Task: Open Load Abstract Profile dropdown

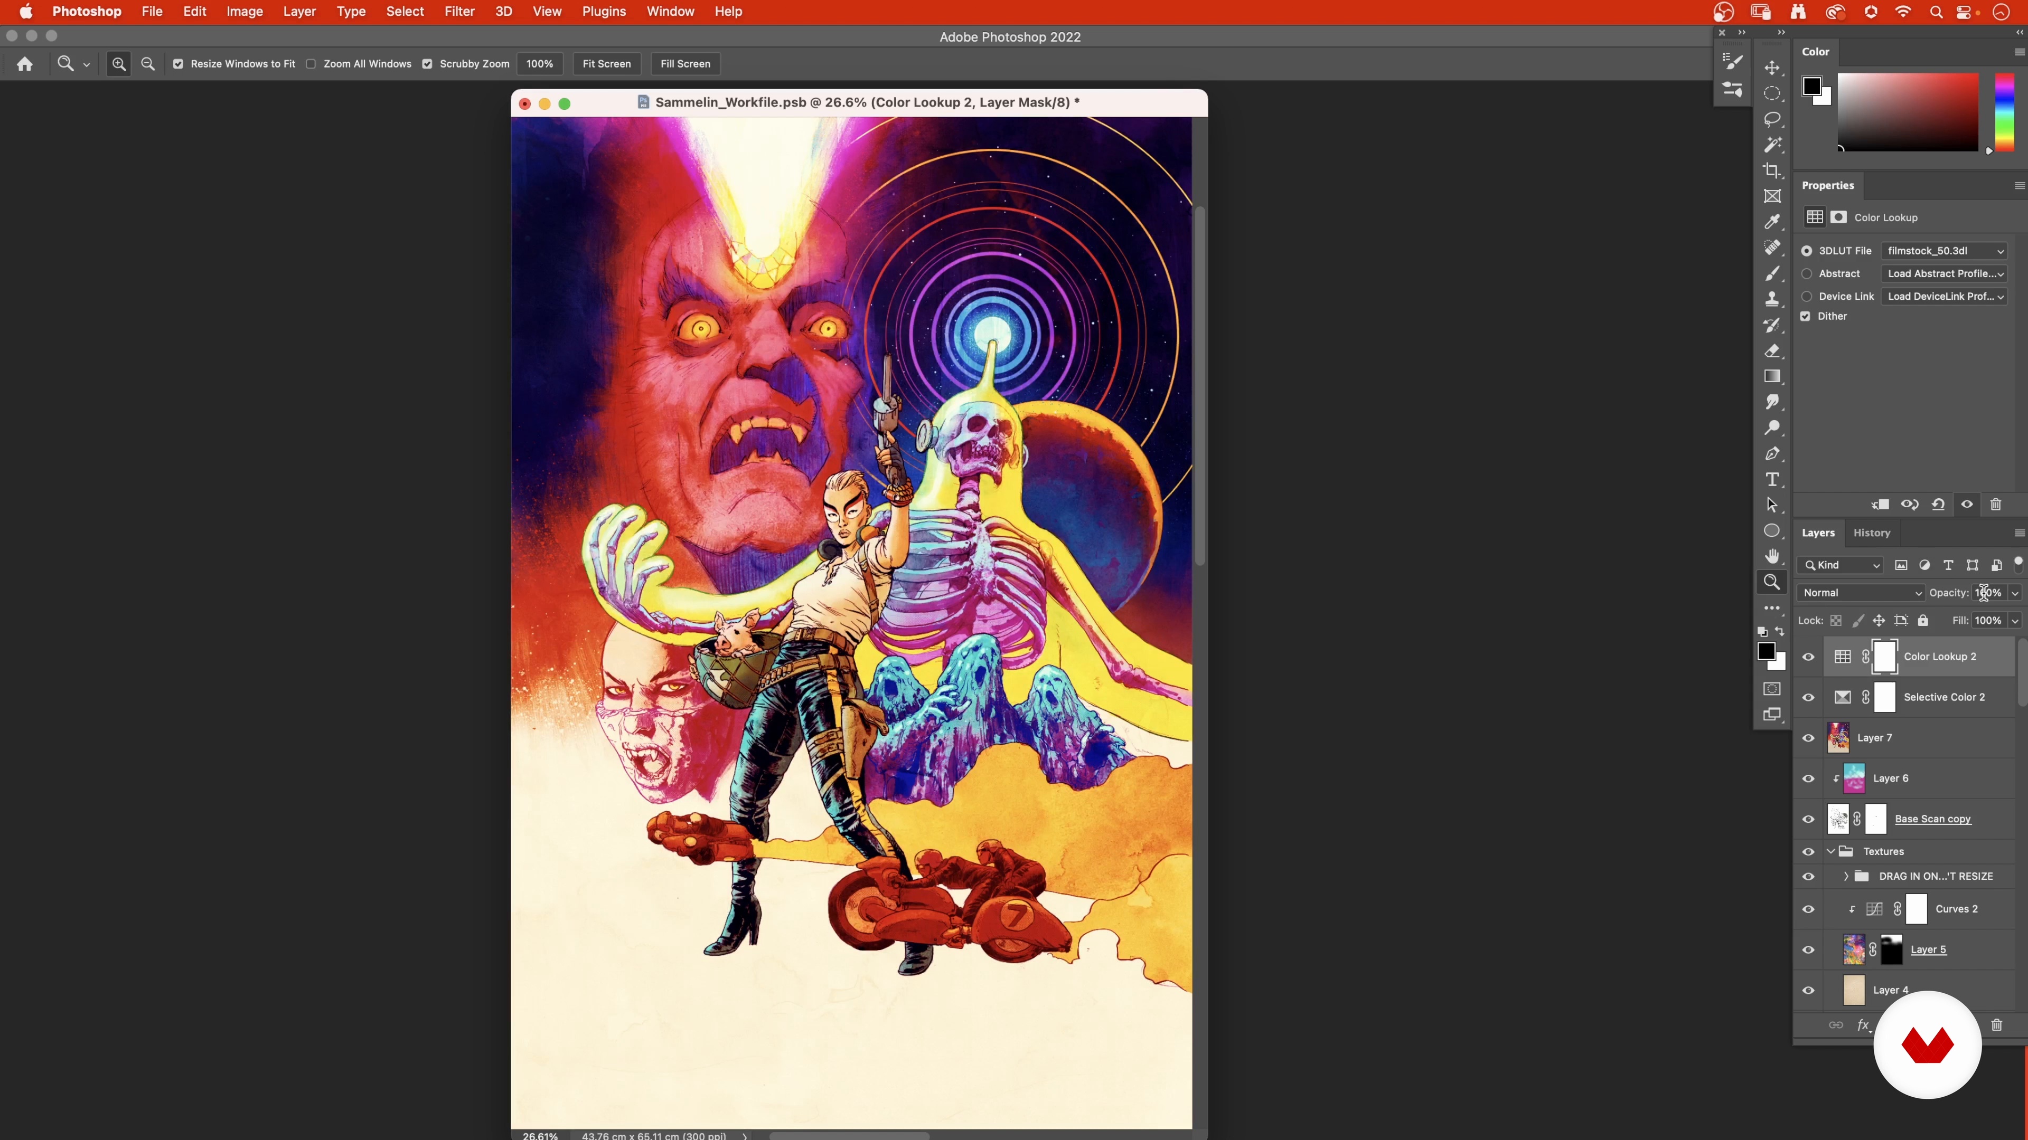Action: pos(1943,274)
